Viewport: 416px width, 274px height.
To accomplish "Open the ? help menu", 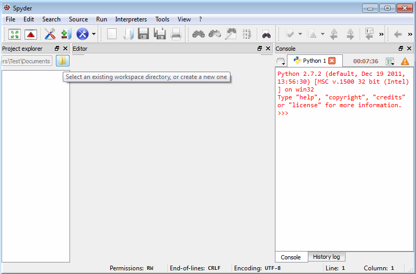I will point(200,19).
